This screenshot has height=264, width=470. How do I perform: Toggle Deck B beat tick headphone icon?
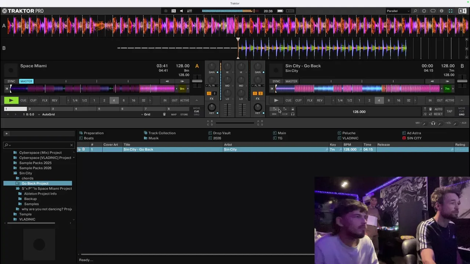[x=293, y=114]
